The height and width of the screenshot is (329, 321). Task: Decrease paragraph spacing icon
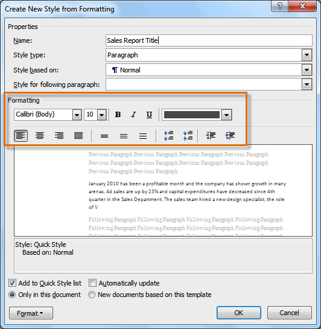coord(188,136)
